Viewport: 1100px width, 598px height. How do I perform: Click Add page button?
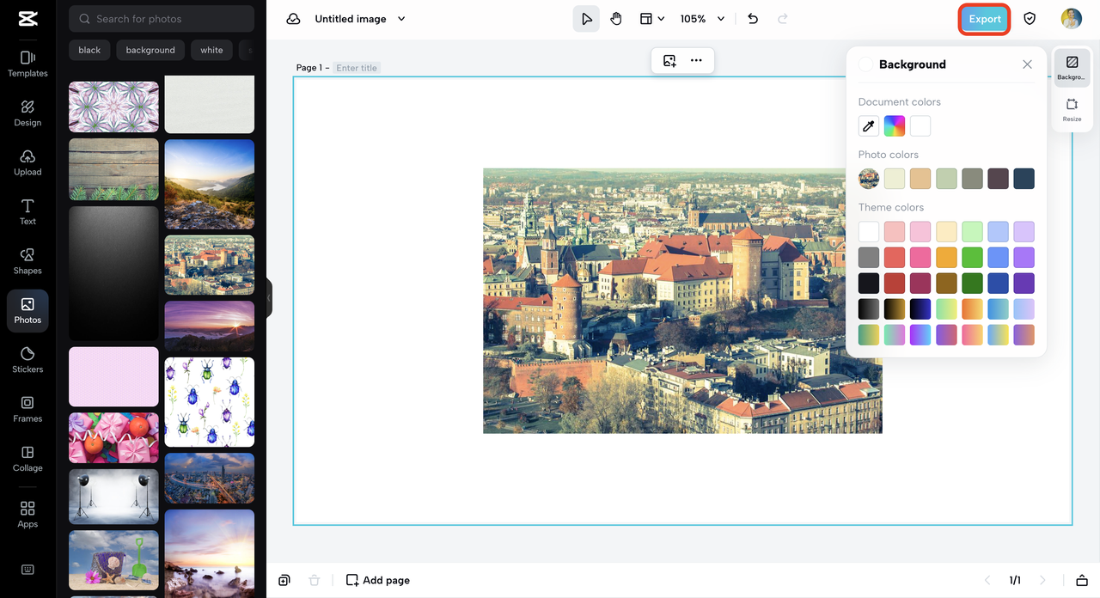coord(378,580)
